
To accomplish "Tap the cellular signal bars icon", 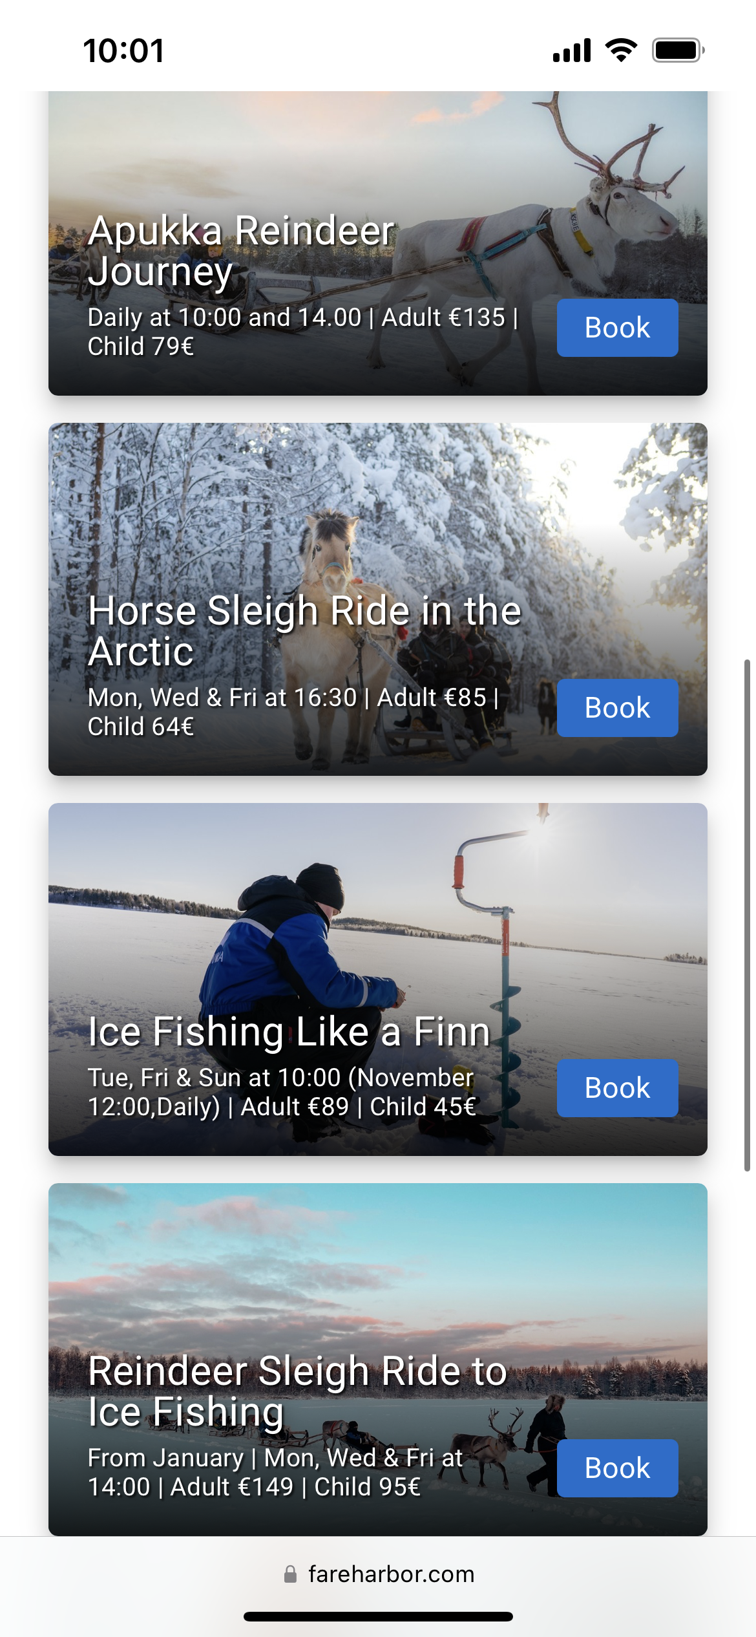I will (x=572, y=50).
